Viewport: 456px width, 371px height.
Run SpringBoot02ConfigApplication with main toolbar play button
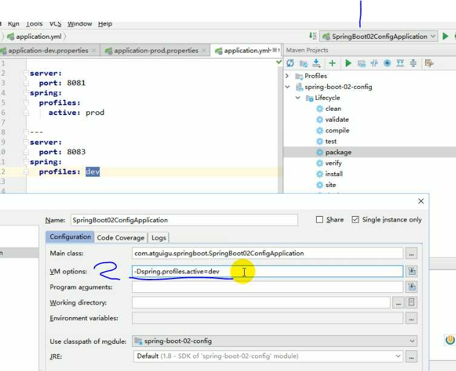[x=445, y=36]
